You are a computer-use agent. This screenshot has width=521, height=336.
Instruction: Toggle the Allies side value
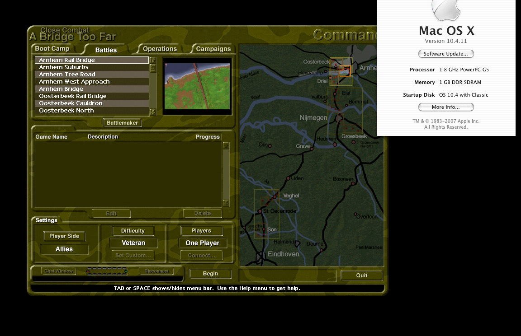coord(64,249)
